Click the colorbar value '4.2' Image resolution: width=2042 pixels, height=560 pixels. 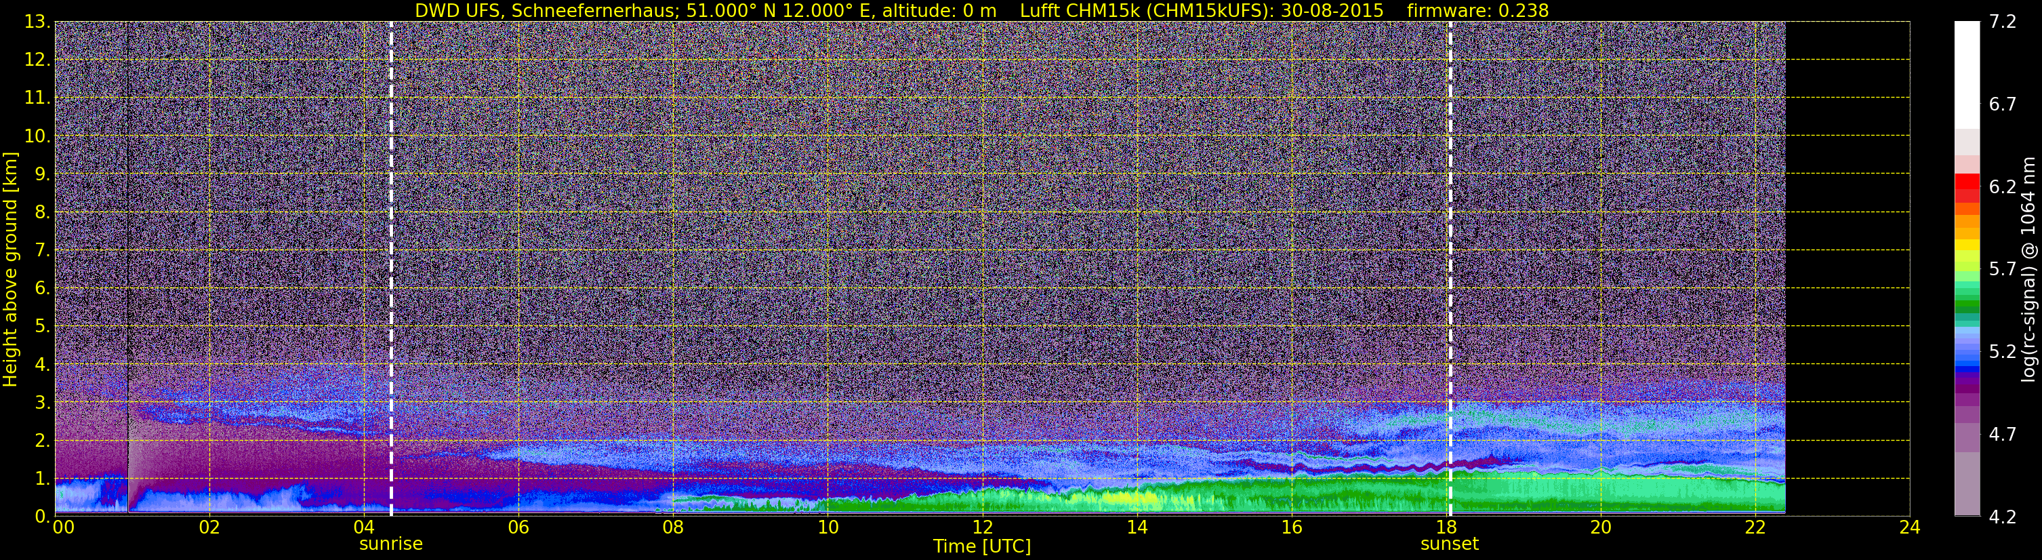click(x=2003, y=517)
